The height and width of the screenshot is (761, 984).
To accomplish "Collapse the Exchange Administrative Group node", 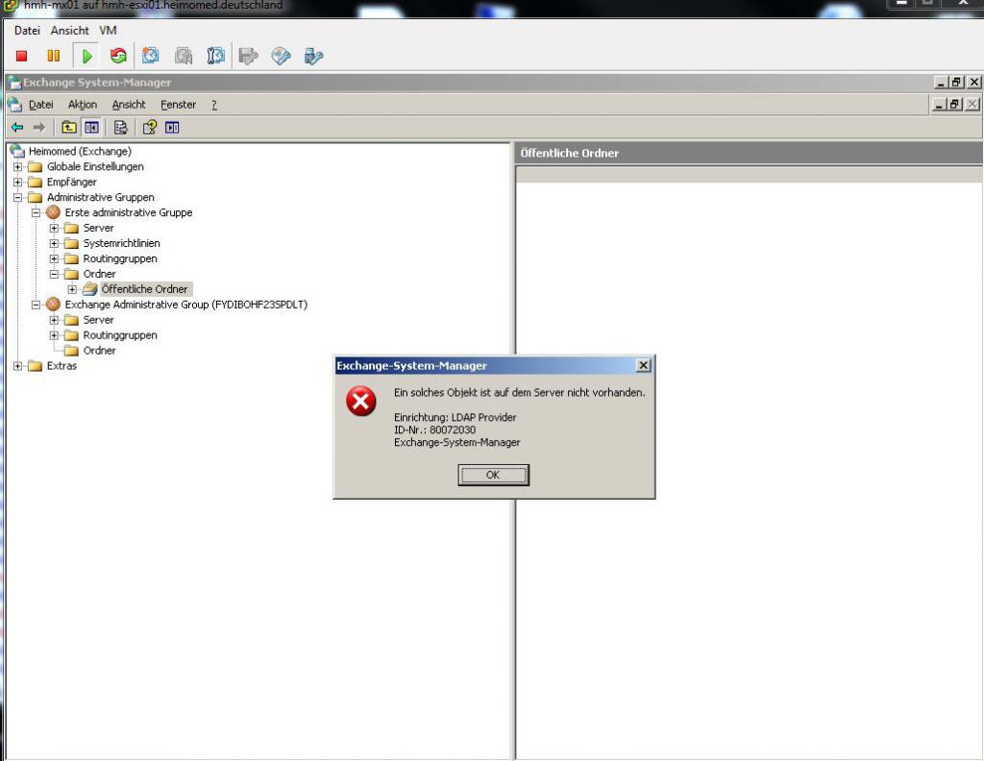I will 36,305.
